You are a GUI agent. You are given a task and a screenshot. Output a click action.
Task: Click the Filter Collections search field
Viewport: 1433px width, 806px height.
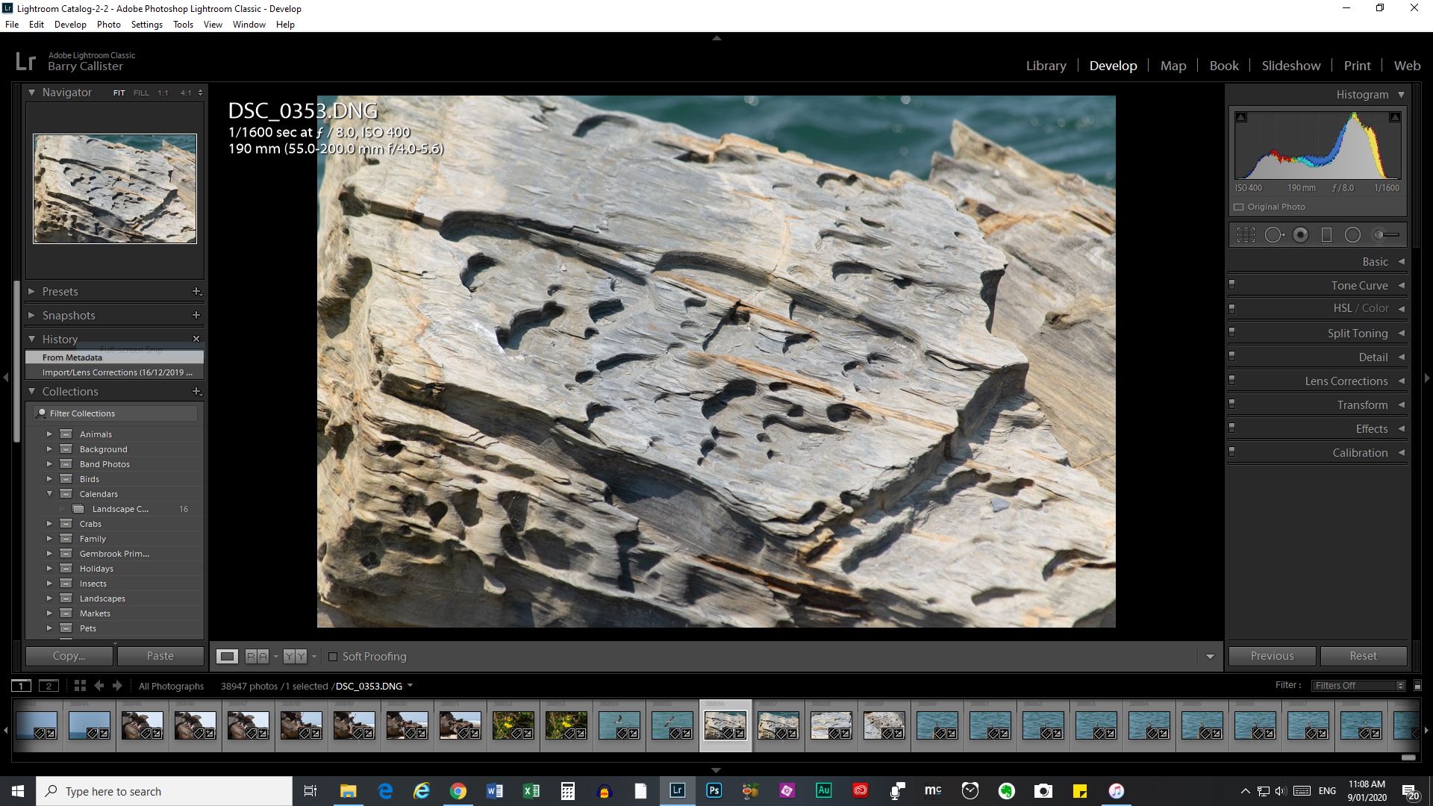(116, 413)
